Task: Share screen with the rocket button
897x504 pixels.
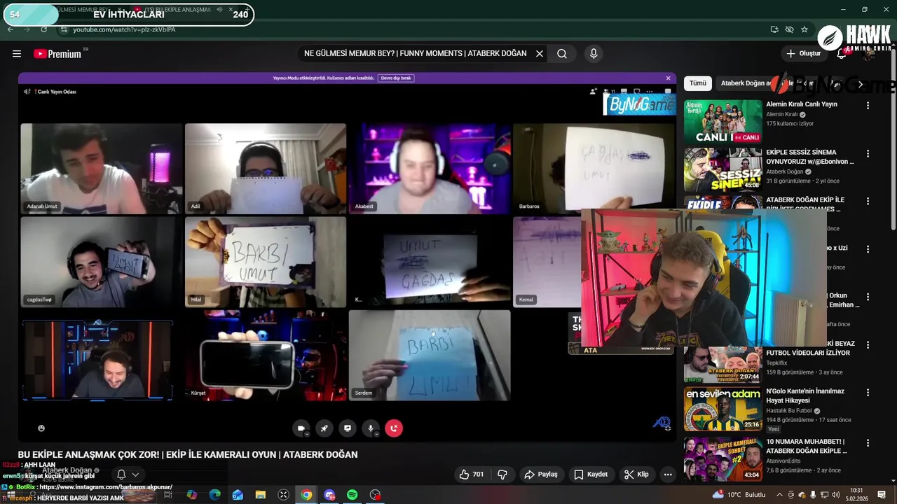Action: [x=324, y=428]
